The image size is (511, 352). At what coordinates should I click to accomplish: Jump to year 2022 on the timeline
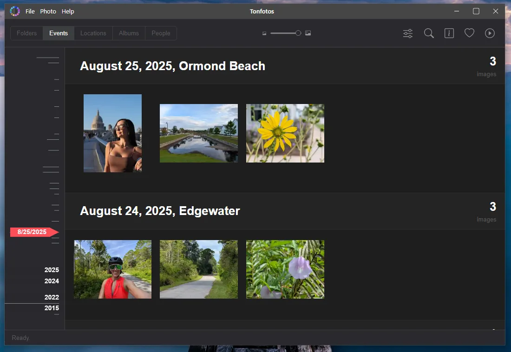52,297
